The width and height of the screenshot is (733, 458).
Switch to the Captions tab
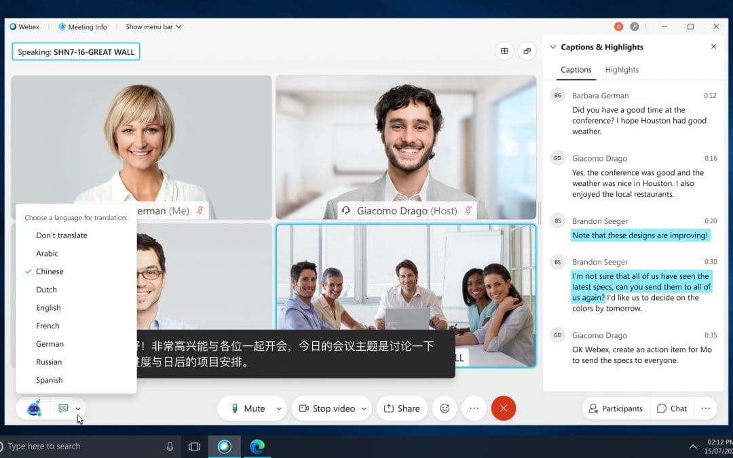click(576, 70)
